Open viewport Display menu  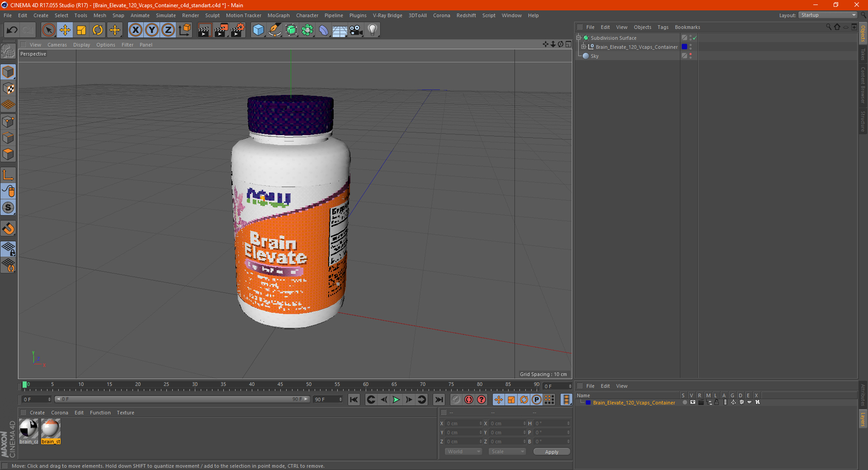pyautogui.click(x=81, y=45)
